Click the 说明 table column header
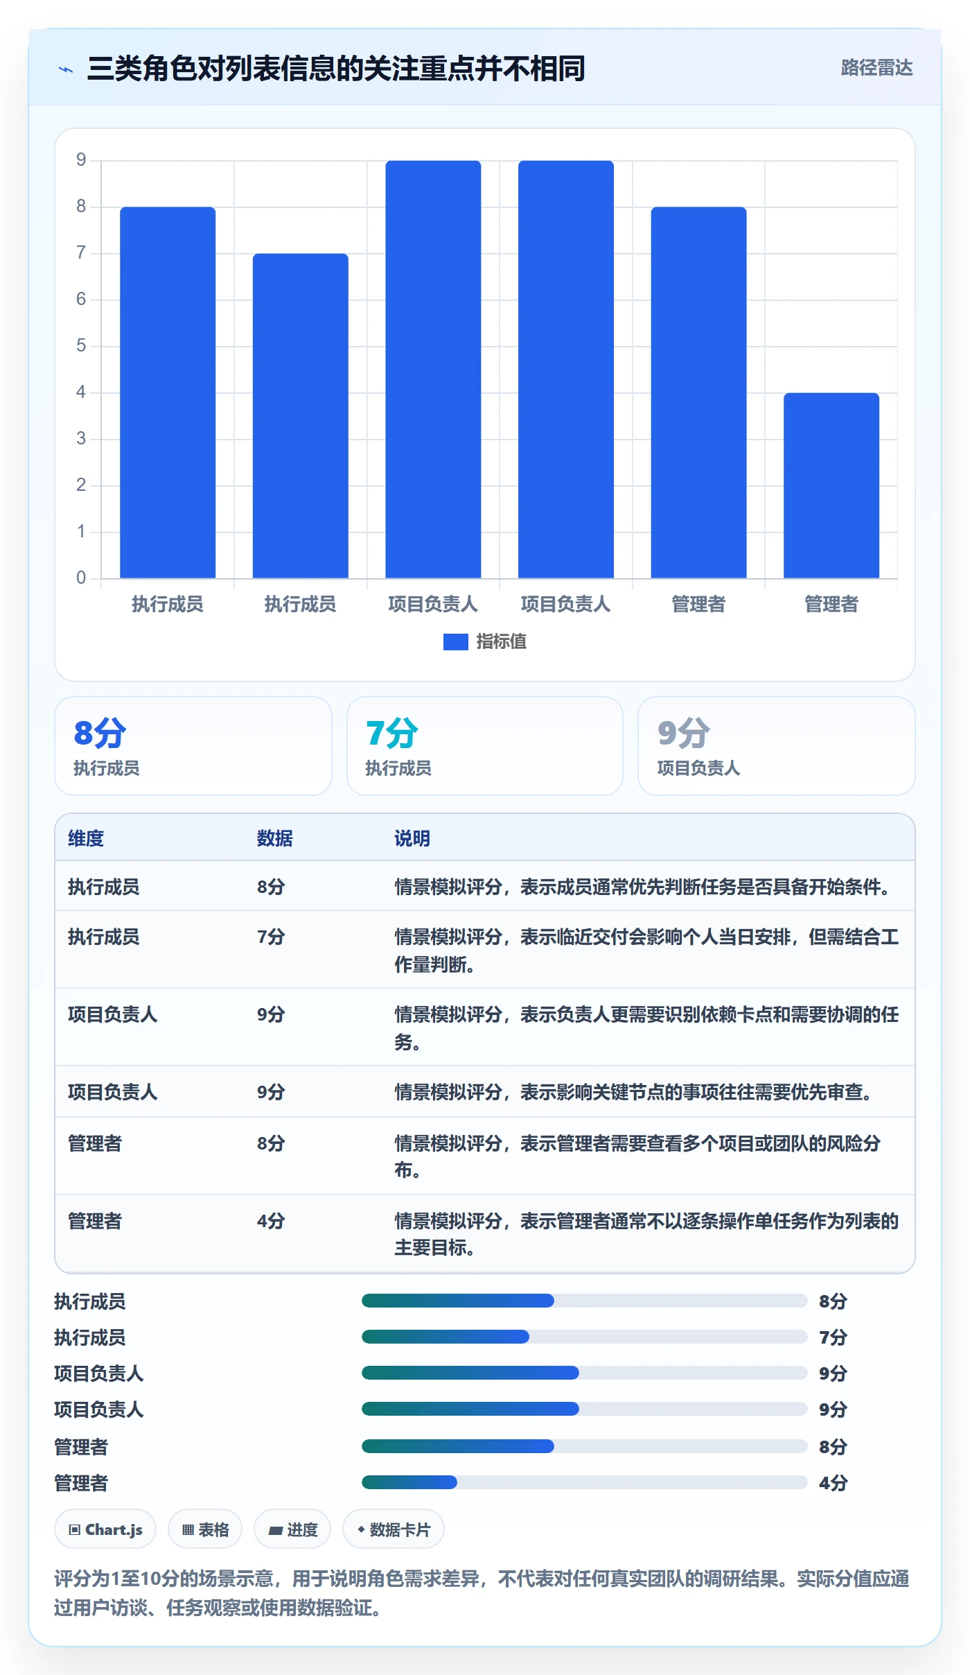Image resolution: width=970 pixels, height=1675 pixels. pos(412,838)
